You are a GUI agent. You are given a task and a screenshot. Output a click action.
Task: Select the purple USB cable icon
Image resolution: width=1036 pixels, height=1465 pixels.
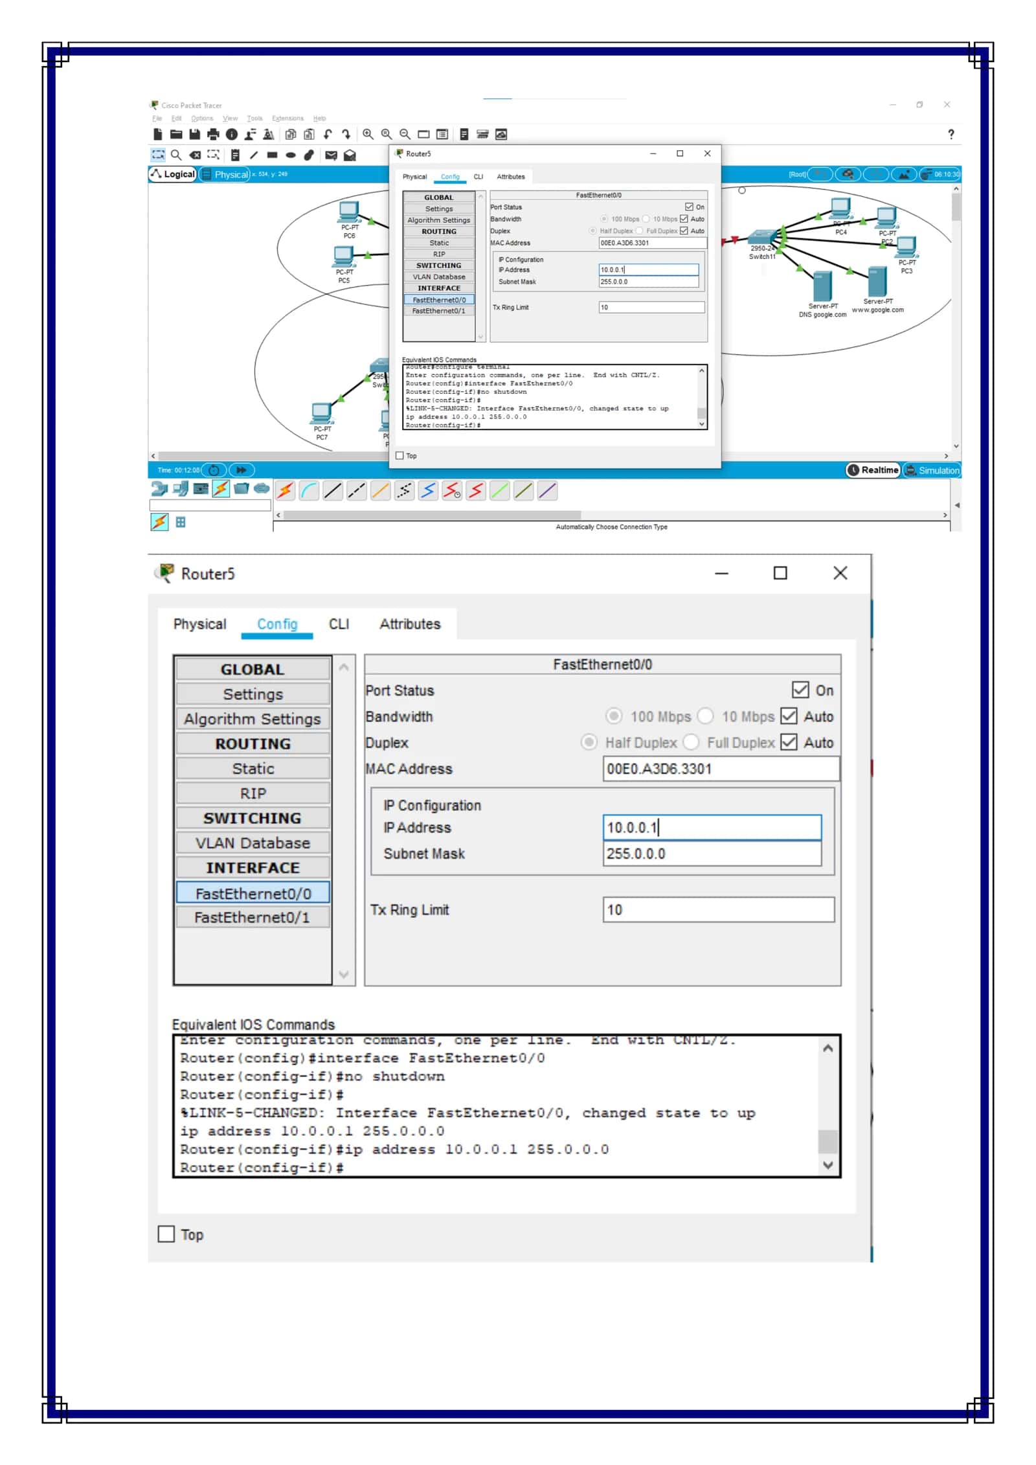point(547,491)
